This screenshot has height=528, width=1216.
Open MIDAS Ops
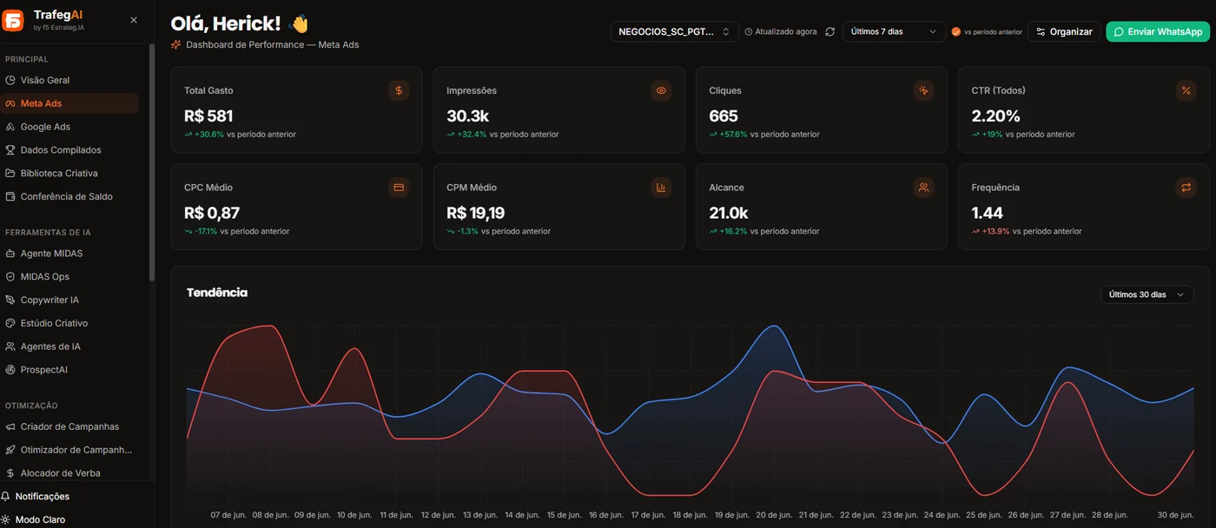pos(69,277)
